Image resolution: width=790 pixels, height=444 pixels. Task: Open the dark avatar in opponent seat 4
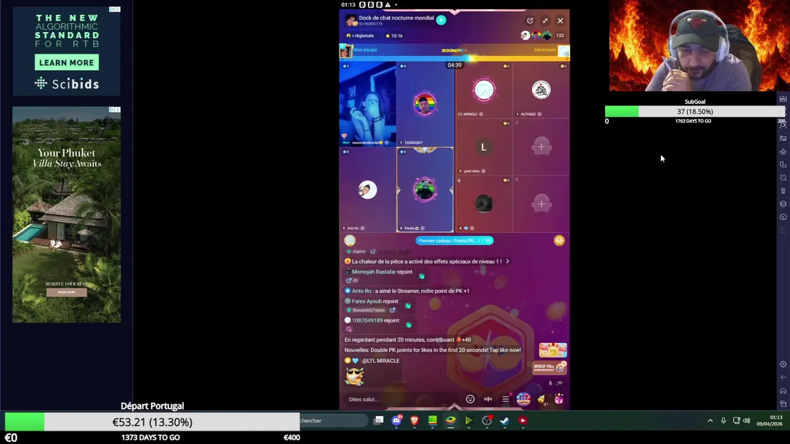(x=484, y=204)
